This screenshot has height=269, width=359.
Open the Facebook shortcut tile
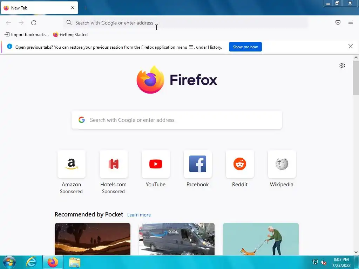(198, 164)
